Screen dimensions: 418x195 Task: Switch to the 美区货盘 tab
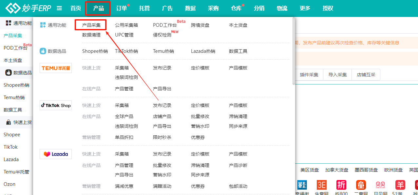point(310,170)
